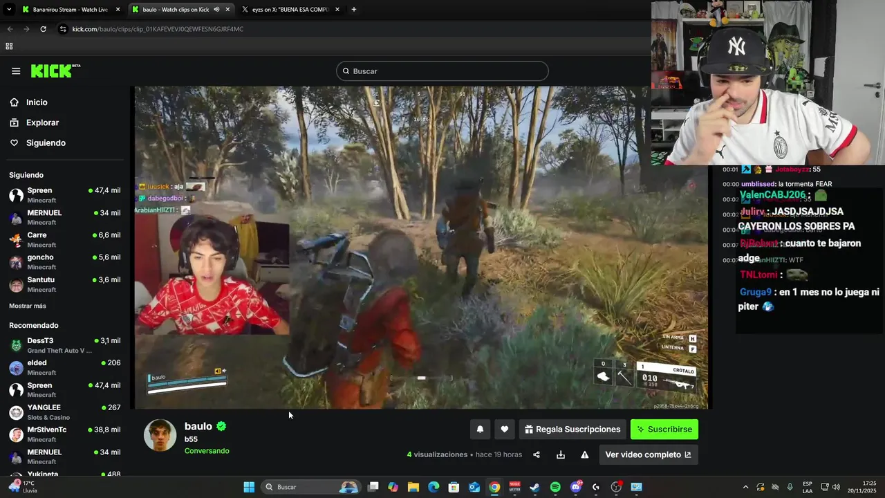Open the apps grid in bookmarks bar

pyautogui.click(x=9, y=46)
